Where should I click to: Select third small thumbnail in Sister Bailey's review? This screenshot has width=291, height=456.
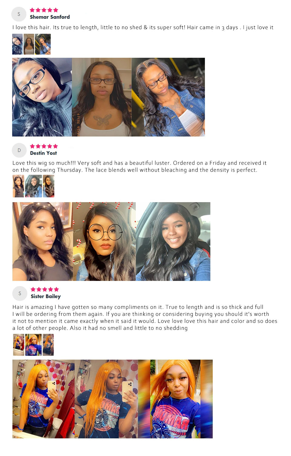pyautogui.click(x=48, y=345)
